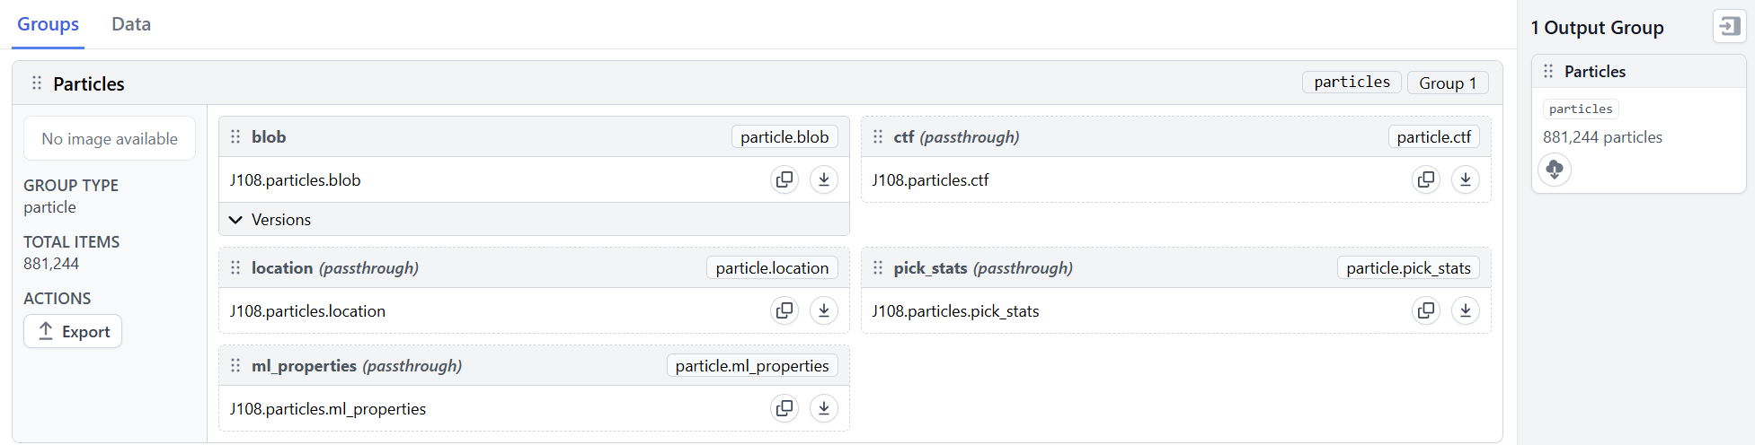The width and height of the screenshot is (1755, 445).
Task: Copy the J108.particles.blob path
Action: click(784, 179)
